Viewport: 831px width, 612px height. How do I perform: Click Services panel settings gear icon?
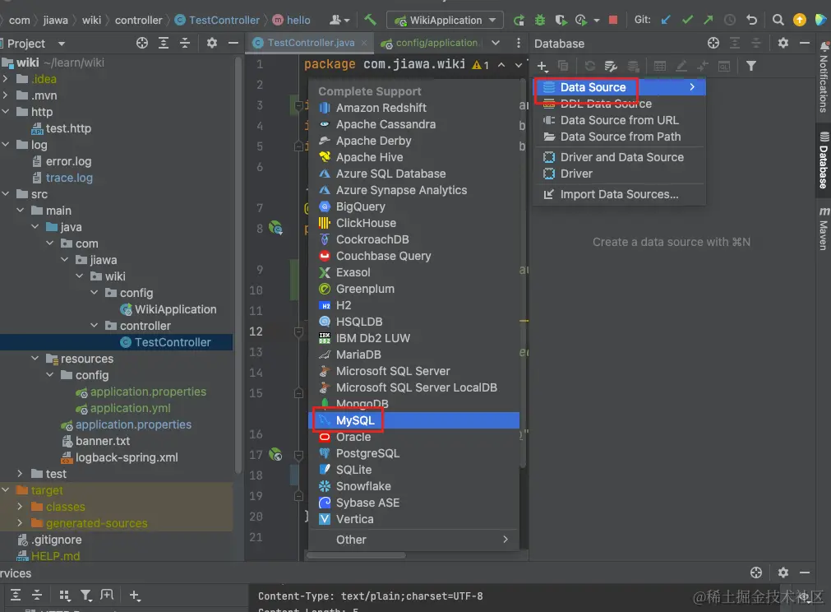783,573
